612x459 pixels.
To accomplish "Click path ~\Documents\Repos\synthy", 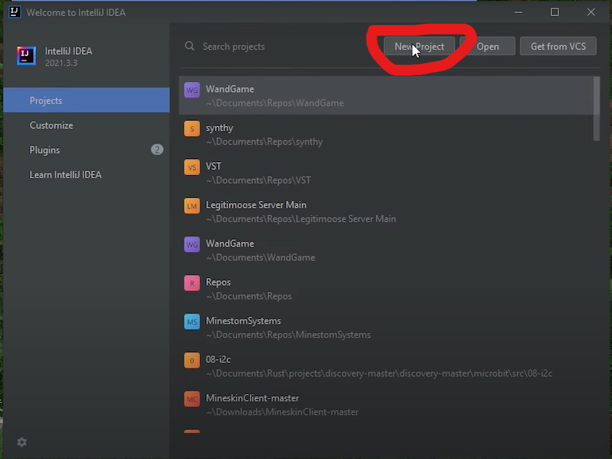I will coord(264,142).
